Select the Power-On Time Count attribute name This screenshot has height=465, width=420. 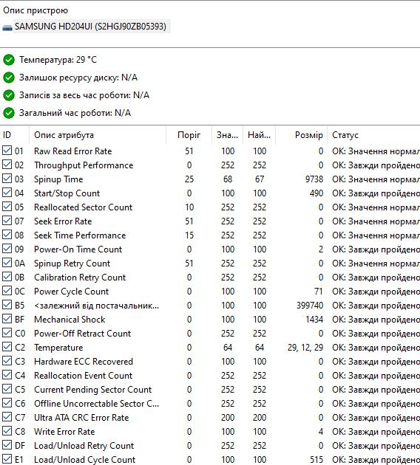78,249
